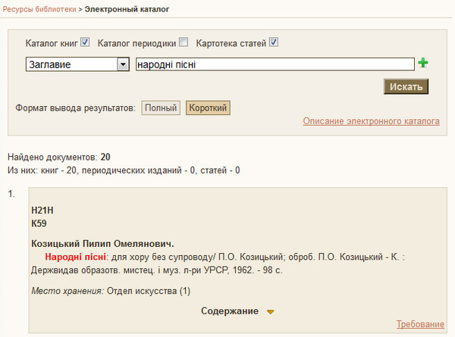Select the Короткий output format
The width and height of the screenshot is (455, 337).
(x=208, y=108)
